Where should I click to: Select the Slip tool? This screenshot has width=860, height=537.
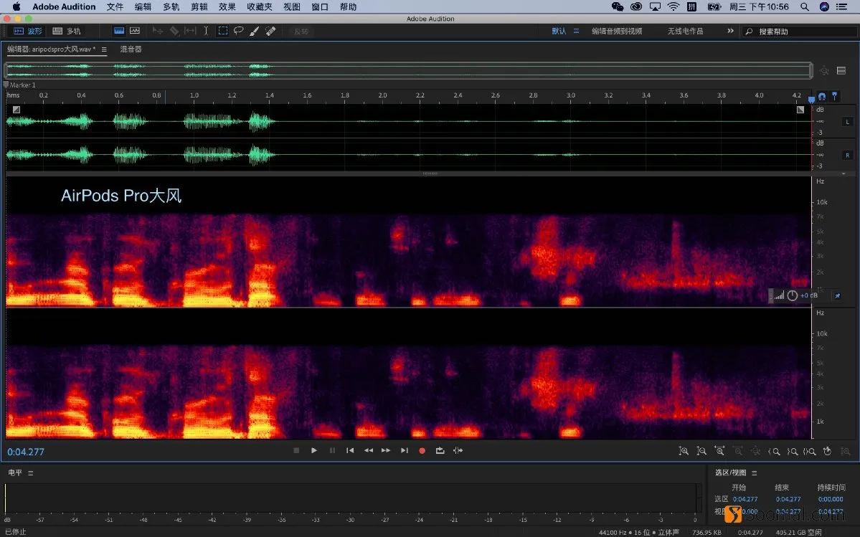[190, 31]
